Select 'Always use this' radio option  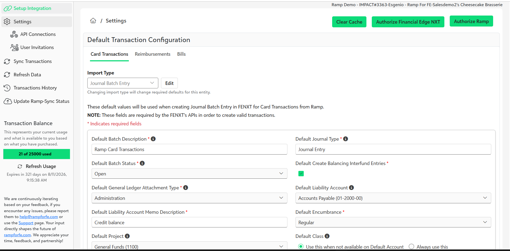point(411,246)
